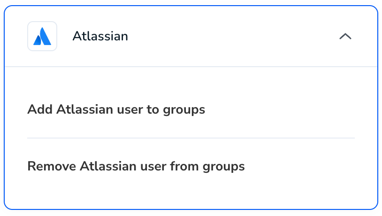Viewport: 382px width, 216px height.
Task: Hide Atlassian actions using the caret
Action: [x=345, y=36]
